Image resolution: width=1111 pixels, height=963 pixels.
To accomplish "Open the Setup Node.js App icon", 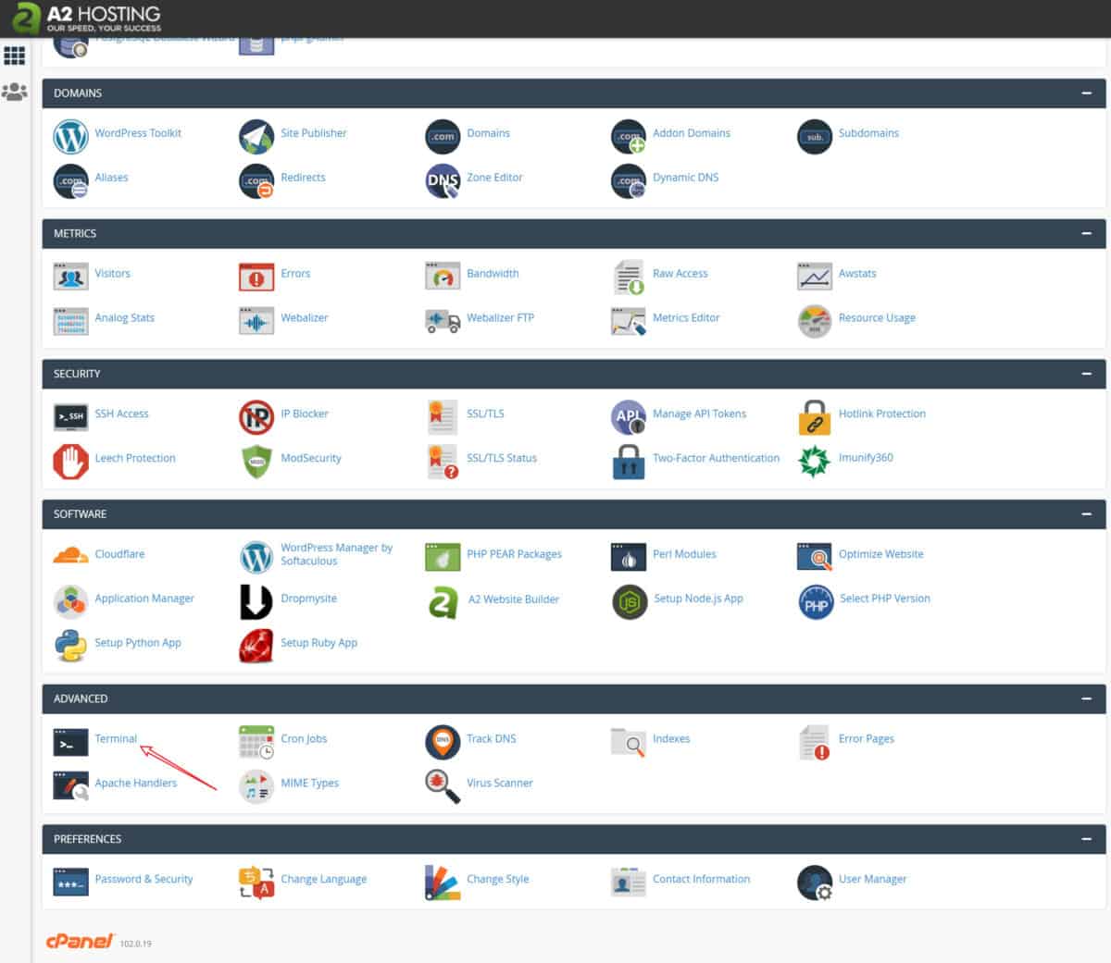I will 630,601.
